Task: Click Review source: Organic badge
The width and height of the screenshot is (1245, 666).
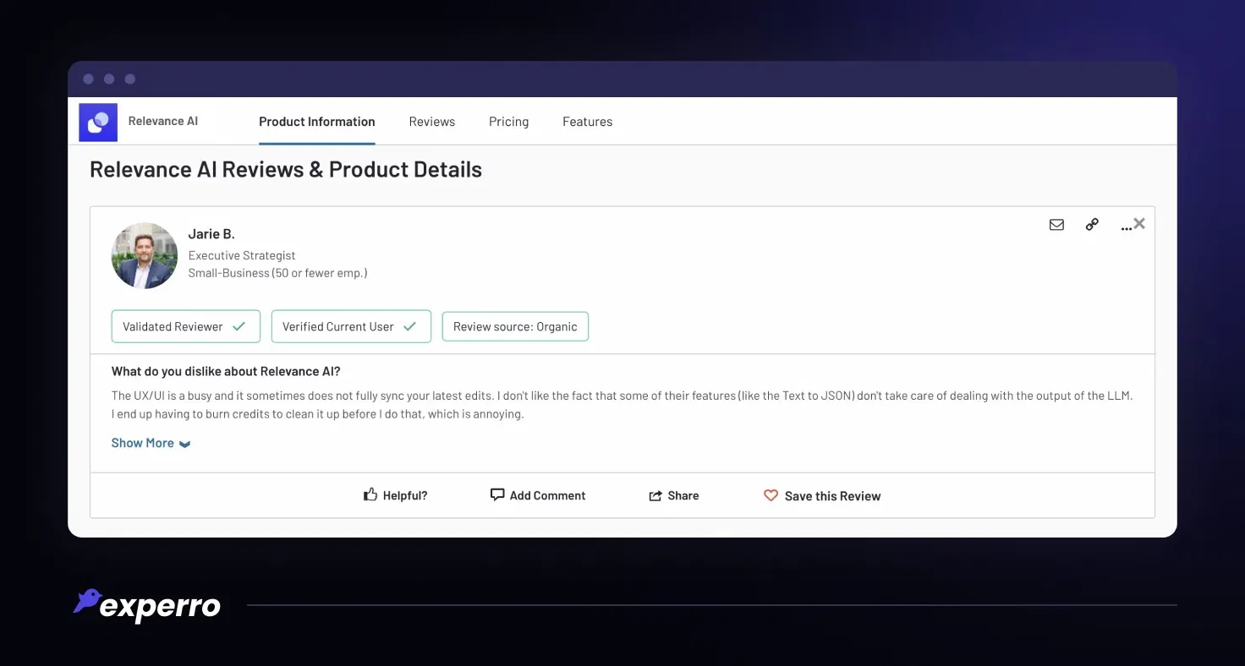Action: [x=515, y=326]
